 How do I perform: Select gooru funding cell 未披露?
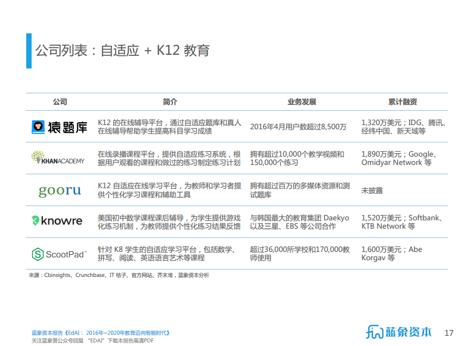click(x=372, y=191)
